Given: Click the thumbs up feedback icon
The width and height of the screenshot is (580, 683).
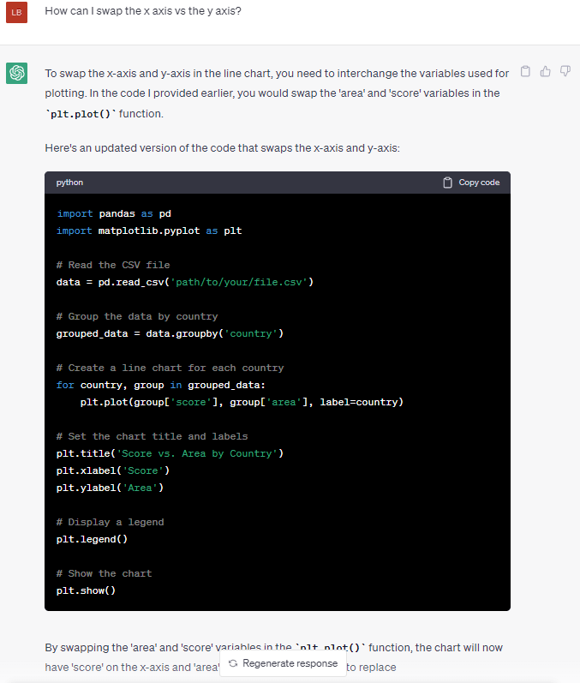Looking at the screenshot, I should (546, 72).
